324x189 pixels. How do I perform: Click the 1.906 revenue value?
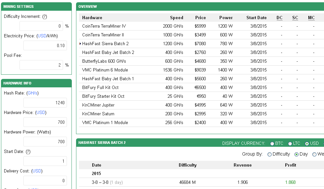(242, 183)
